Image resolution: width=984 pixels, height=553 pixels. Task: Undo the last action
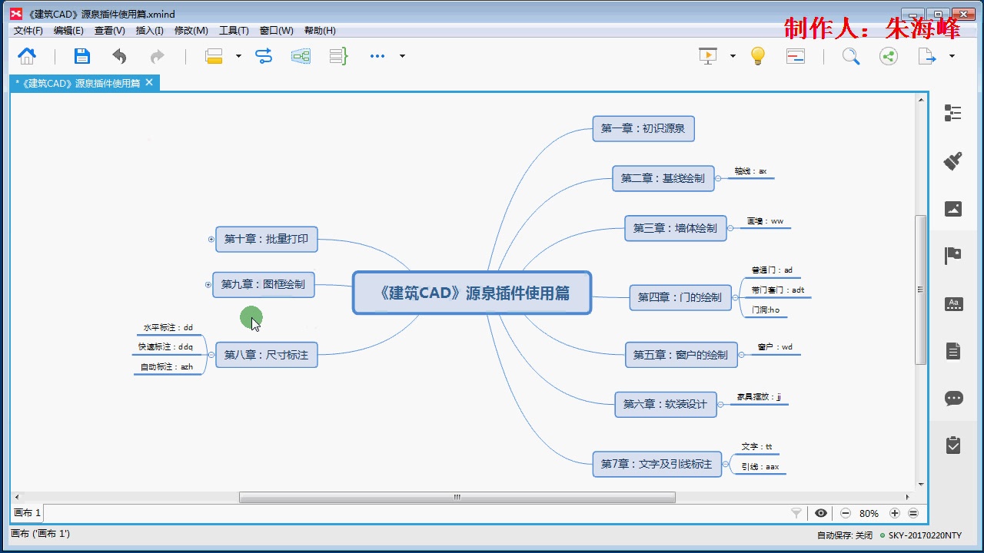point(119,56)
